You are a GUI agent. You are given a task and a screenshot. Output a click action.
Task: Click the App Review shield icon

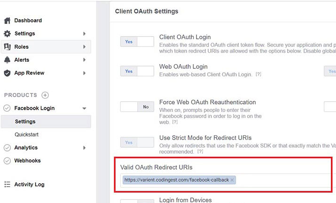(x=7, y=73)
